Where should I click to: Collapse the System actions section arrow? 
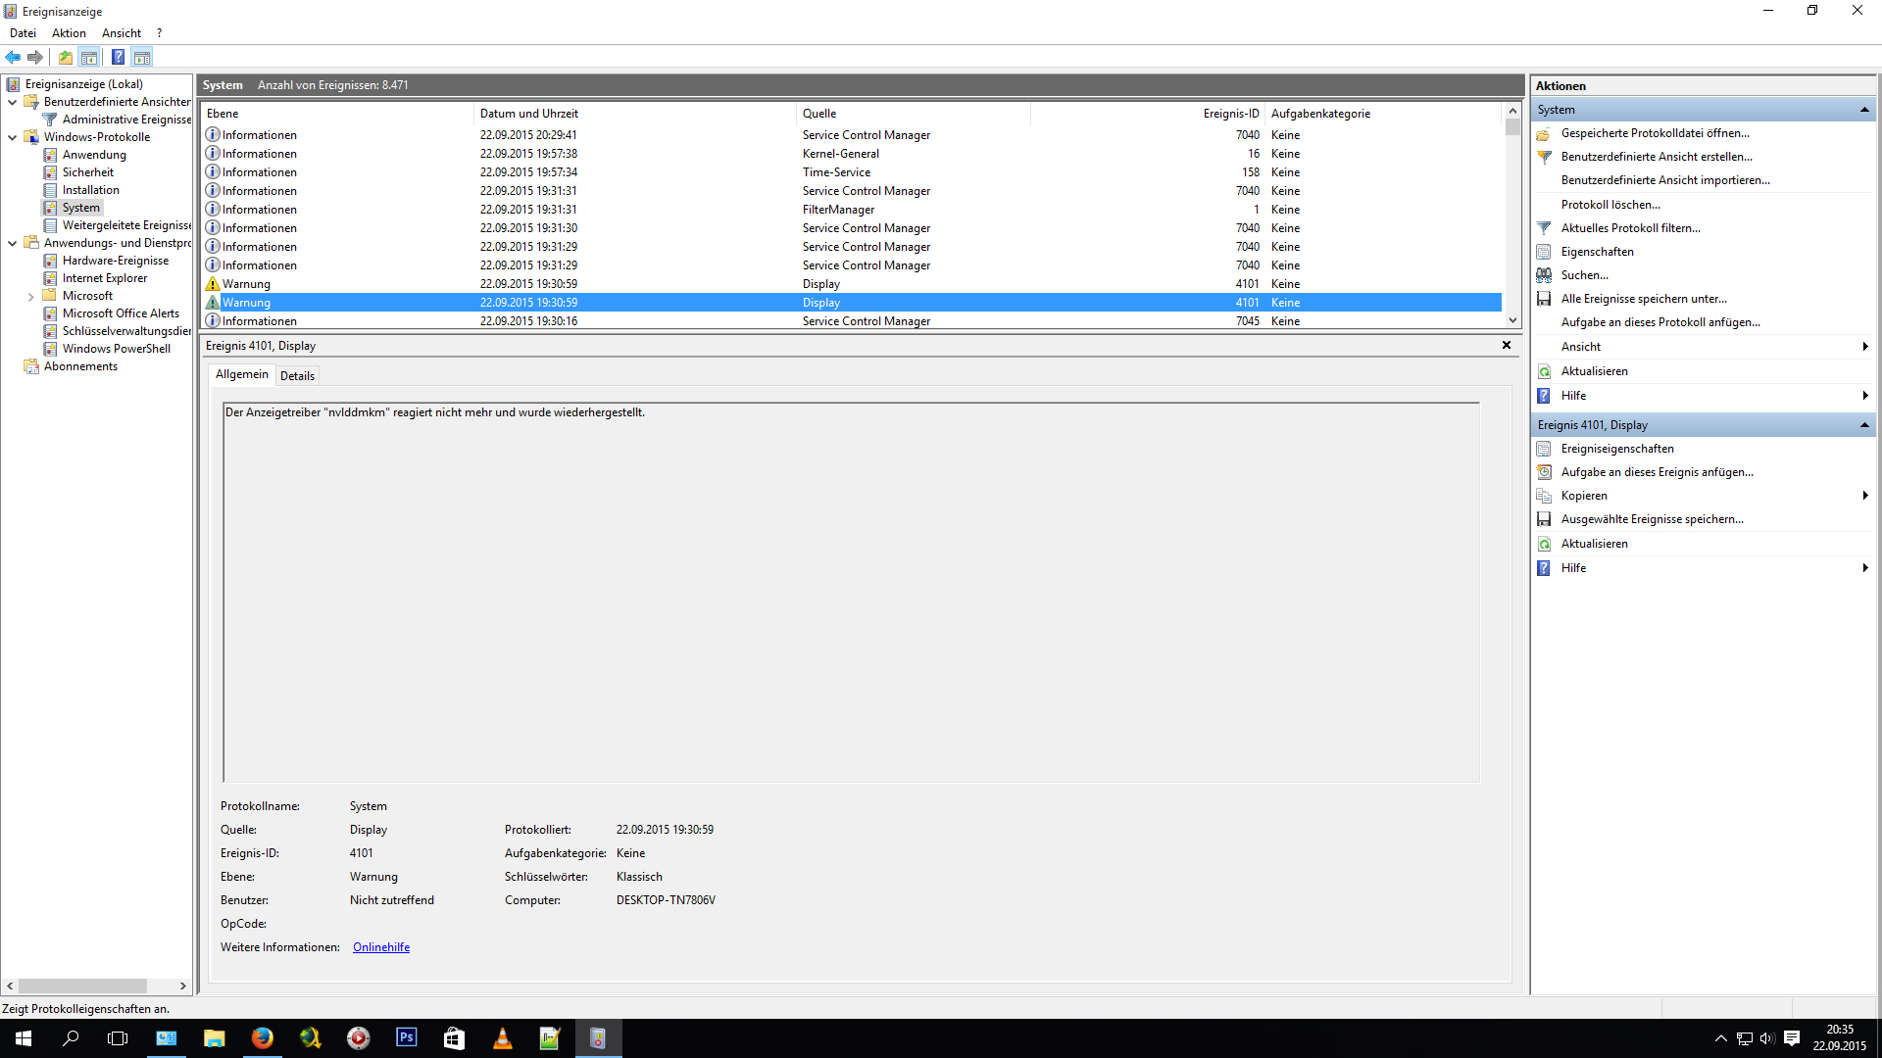pos(1863,110)
